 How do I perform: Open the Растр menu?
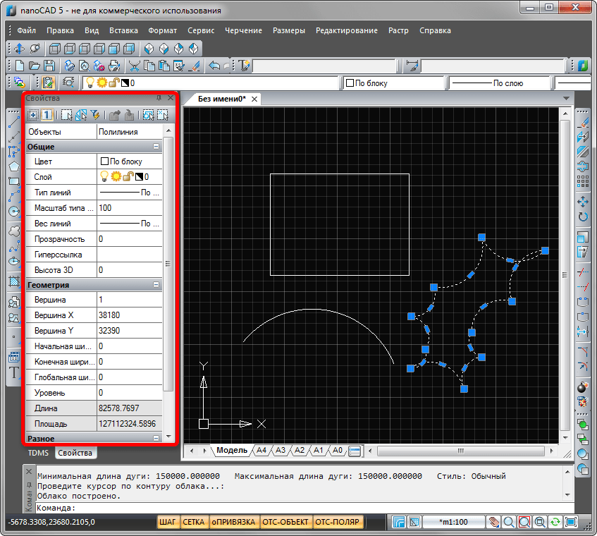point(398,30)
